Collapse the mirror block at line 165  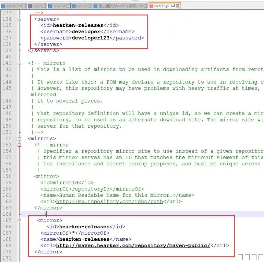pyautogui.click(x=20, y=220)
